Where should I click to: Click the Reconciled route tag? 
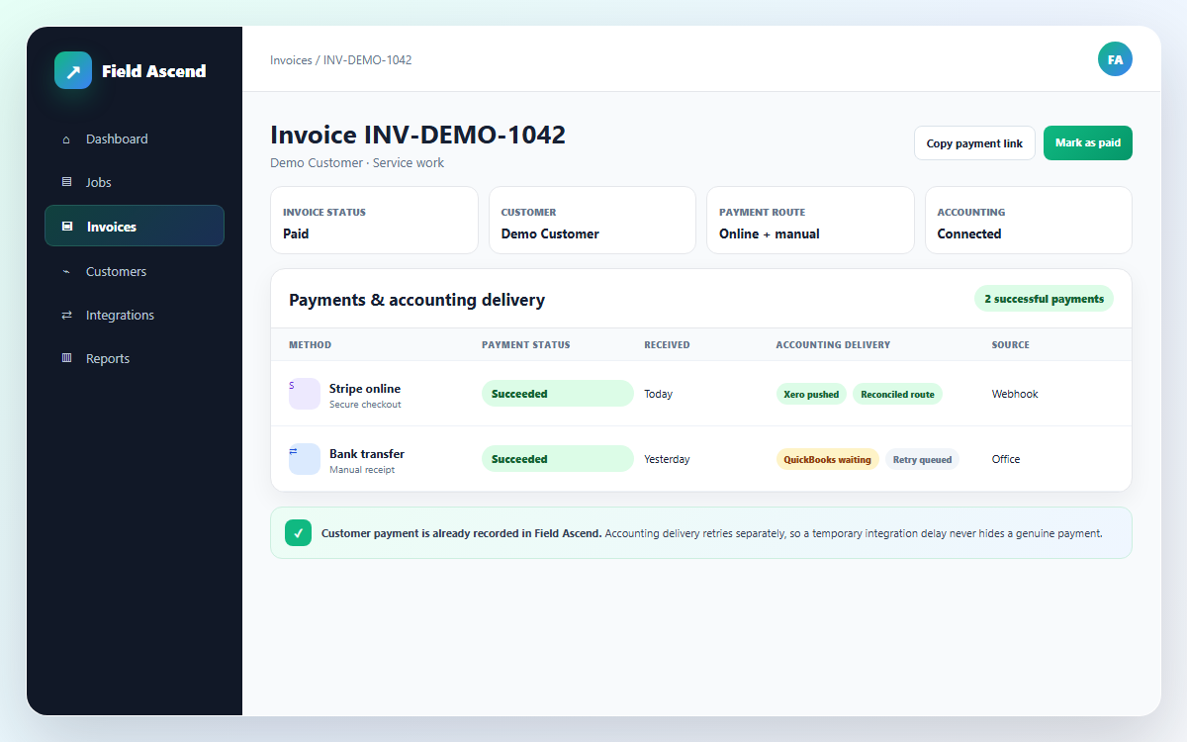click(897, 394)
